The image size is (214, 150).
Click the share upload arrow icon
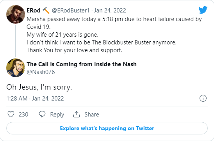point(77,114)
